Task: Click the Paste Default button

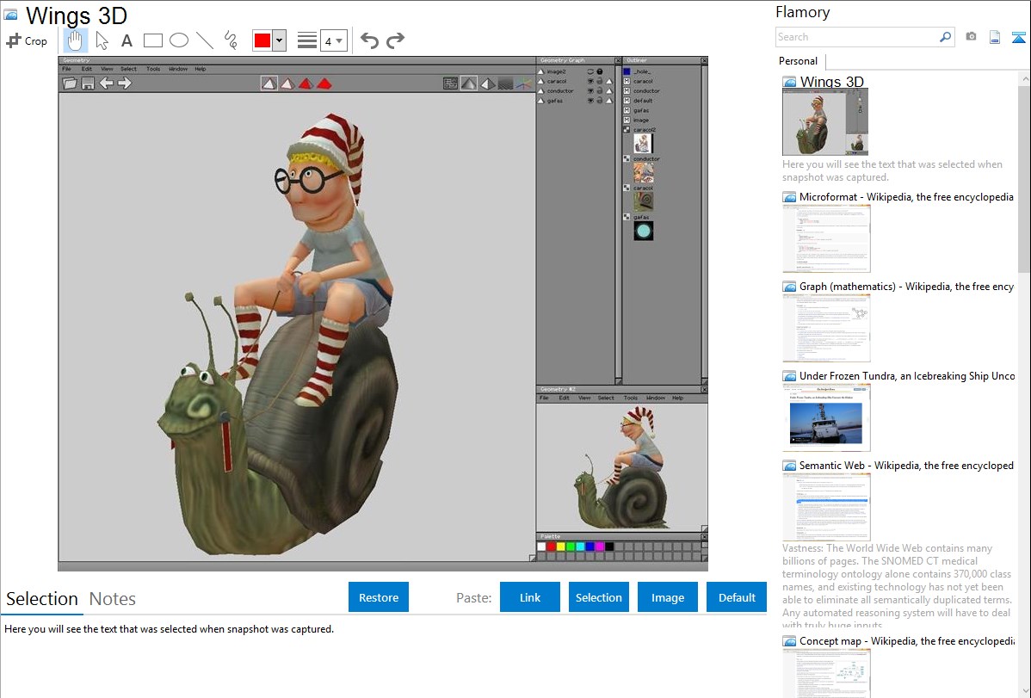Action: [737, 597]
